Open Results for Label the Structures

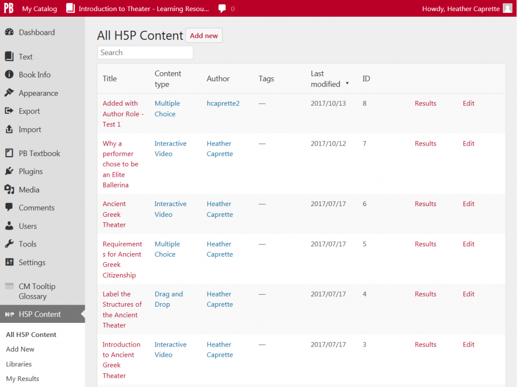tap(425, 294)
